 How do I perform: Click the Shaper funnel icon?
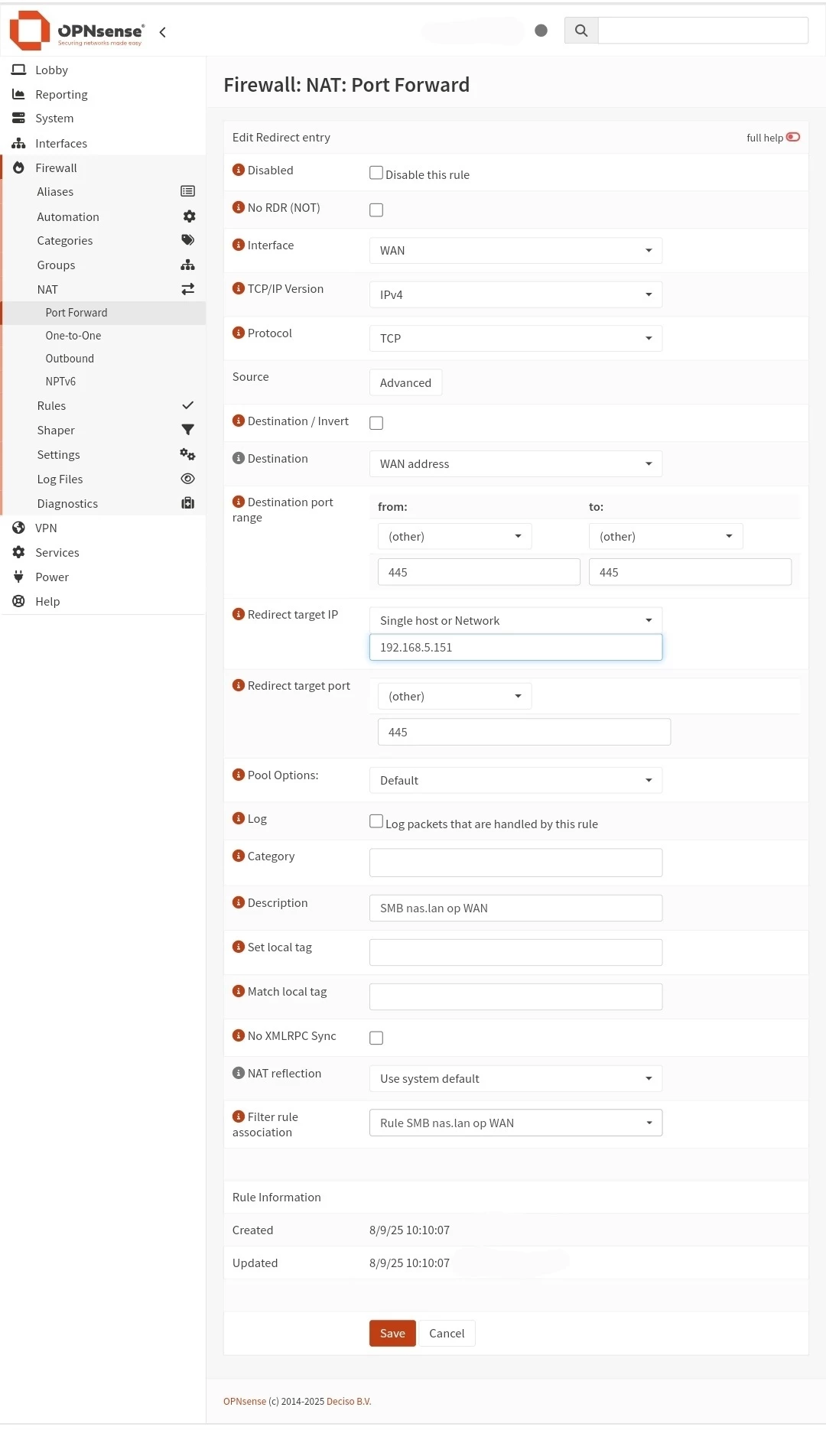click(187, 430)
